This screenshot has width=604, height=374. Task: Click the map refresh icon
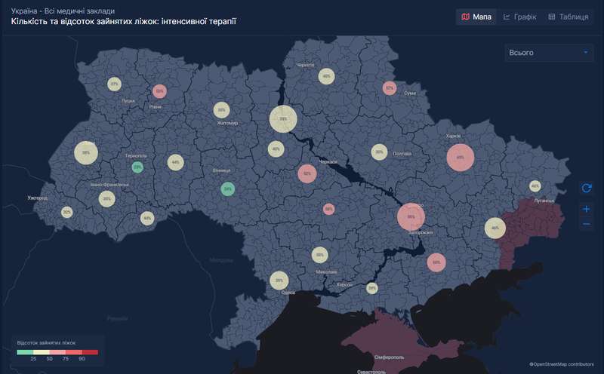(x=587, y=188)
